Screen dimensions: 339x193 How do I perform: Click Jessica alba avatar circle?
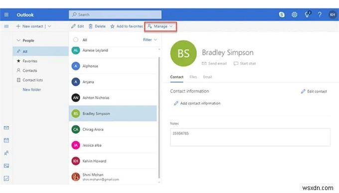[x=76, y=145]
